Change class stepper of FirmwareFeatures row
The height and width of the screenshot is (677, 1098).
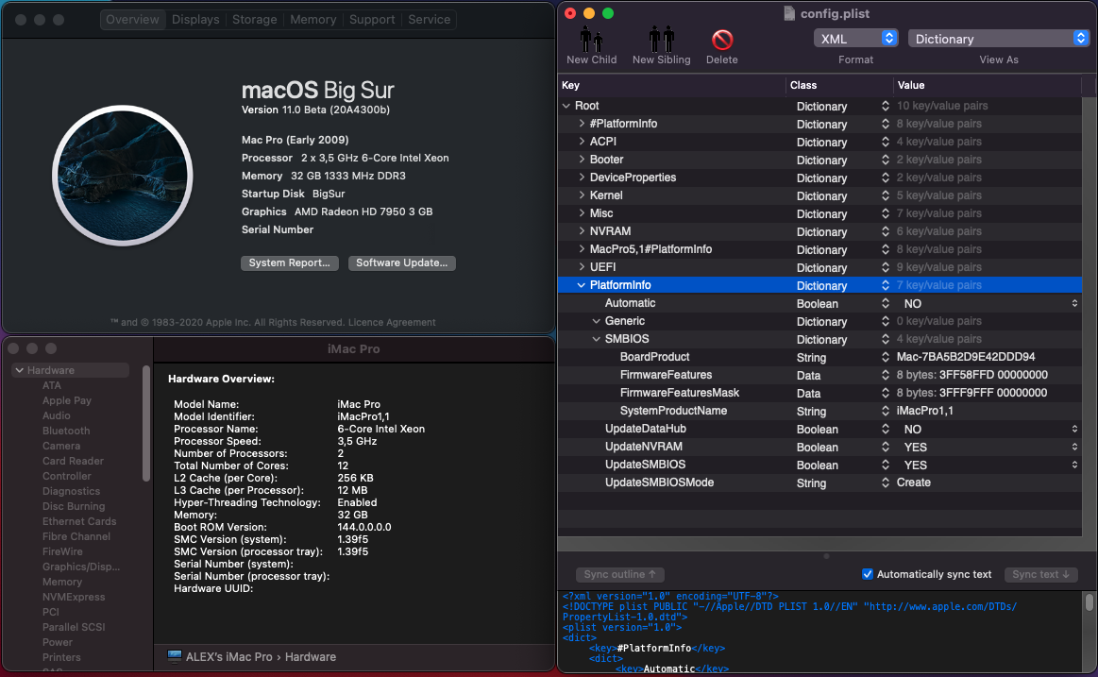pos(886,375)
